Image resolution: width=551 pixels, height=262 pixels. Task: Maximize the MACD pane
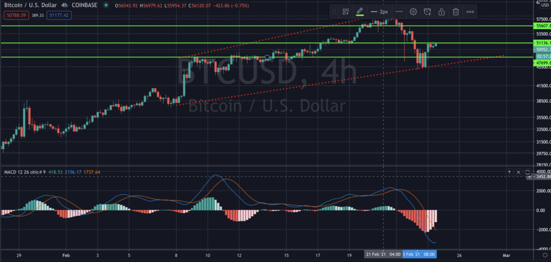527,172
